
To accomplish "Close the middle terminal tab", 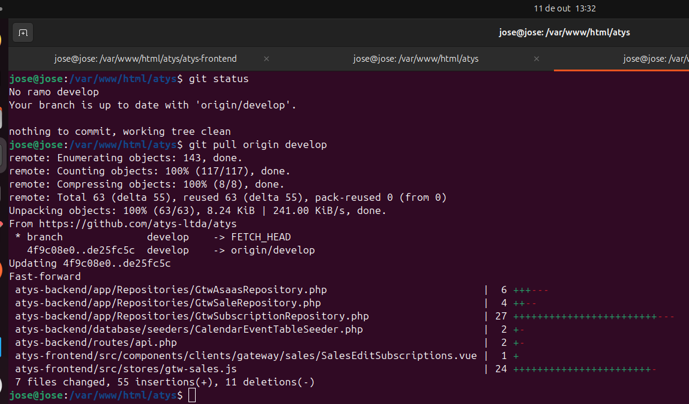I will [537, 59].
